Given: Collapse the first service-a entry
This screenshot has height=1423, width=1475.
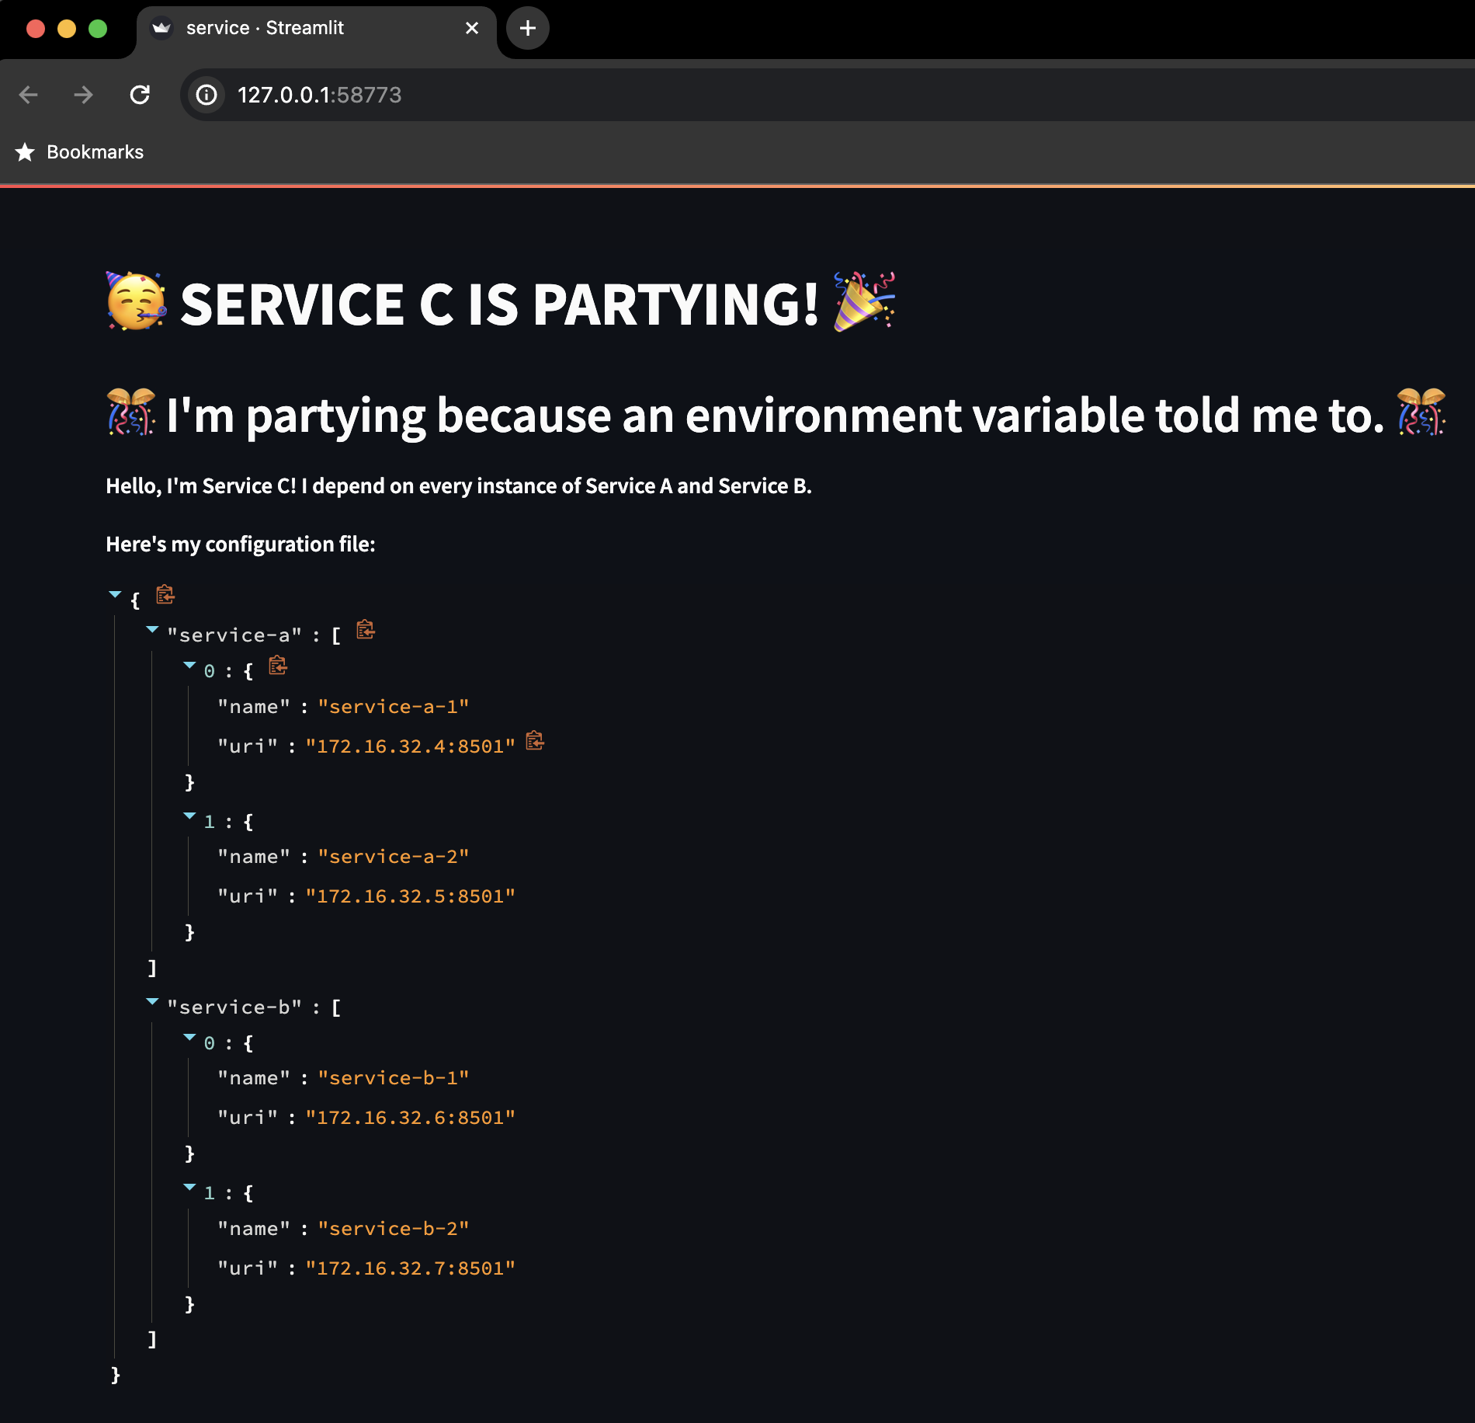Looking at the screenshot, I should click(x=189, y=664).
